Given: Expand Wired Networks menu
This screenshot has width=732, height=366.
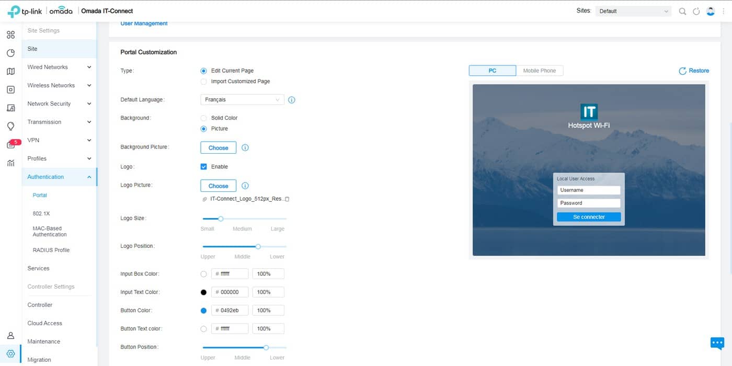Looking at the screenshot, I should tap(59, 67).
